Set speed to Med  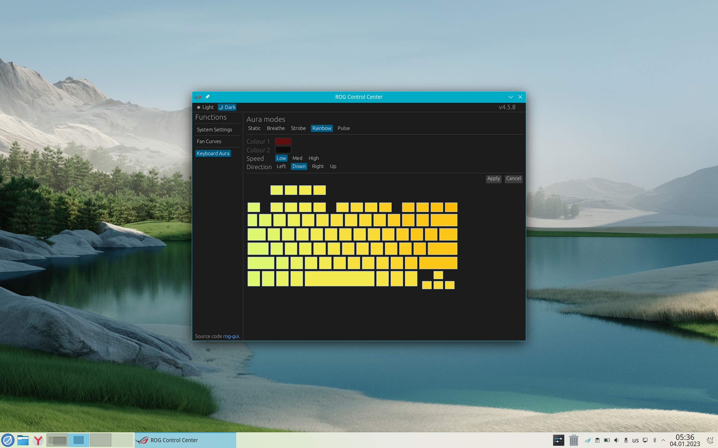297,158
